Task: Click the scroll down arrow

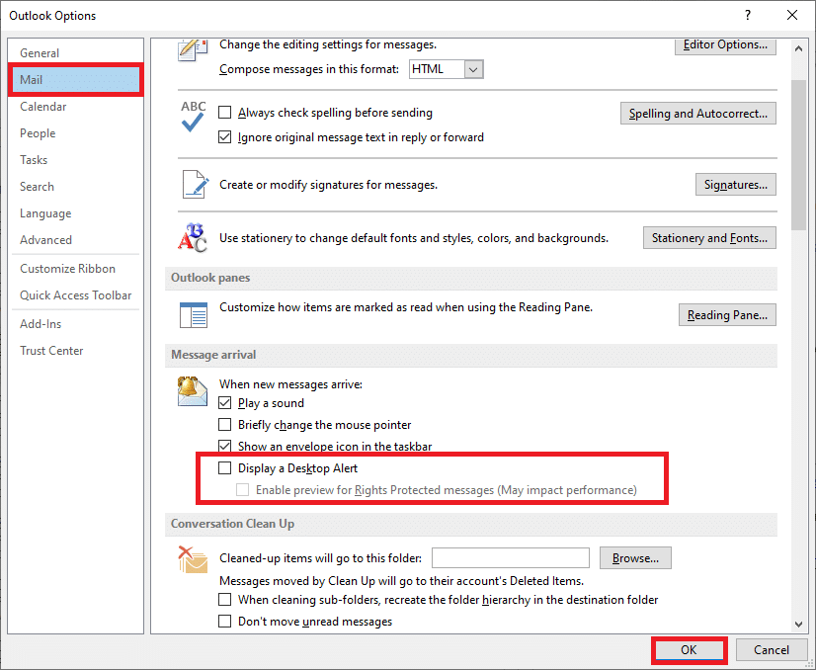Action: 799,624
